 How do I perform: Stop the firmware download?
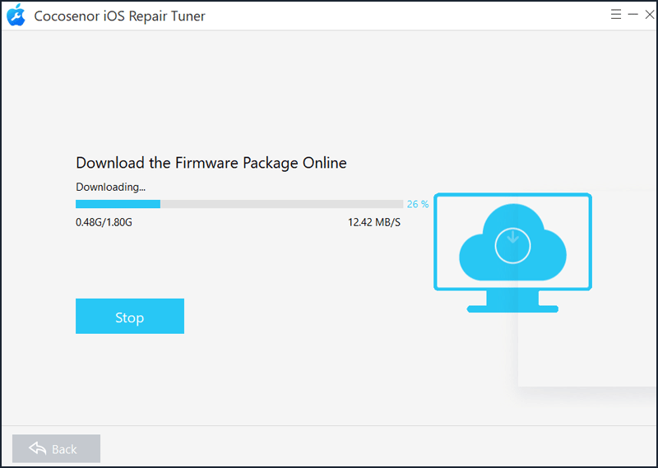[x=130, y=316]
